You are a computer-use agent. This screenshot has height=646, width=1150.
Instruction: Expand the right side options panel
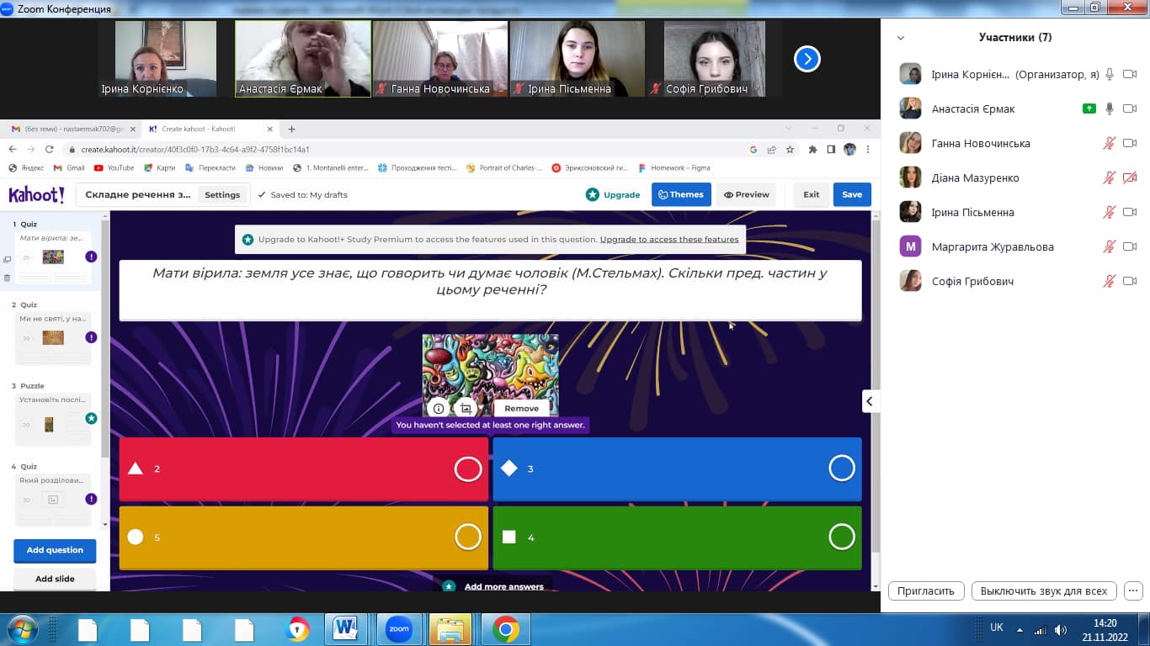(x=869, y=401)
